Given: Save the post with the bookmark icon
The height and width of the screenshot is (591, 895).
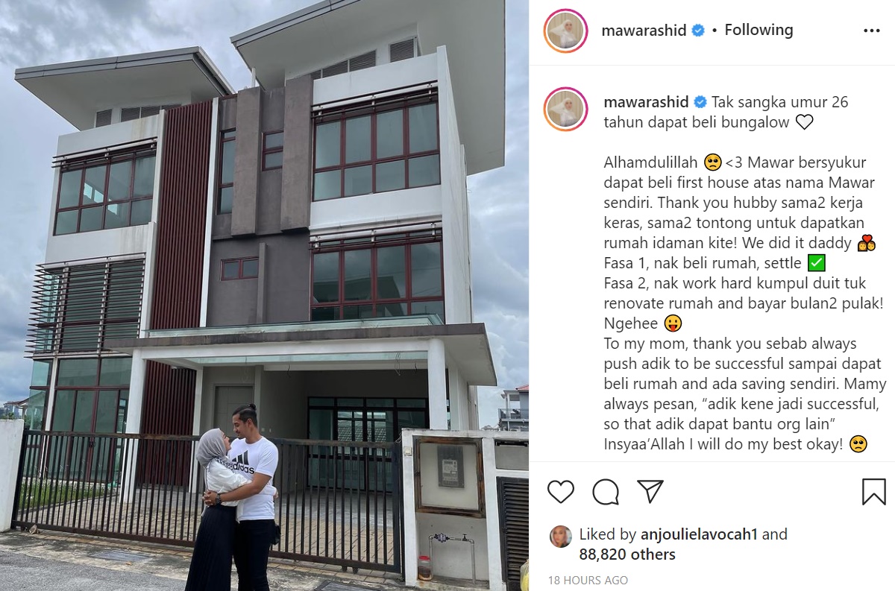Looking at the screenshot, I should 873,491.
